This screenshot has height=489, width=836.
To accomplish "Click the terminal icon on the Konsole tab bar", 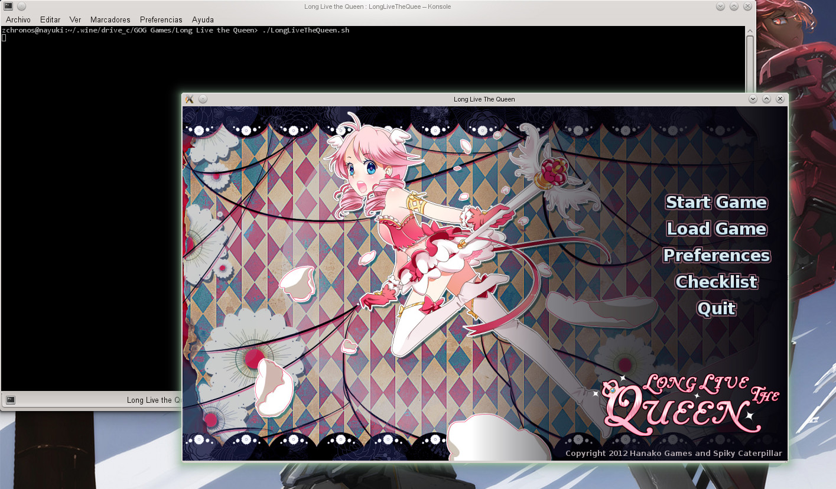I will (x=10, y=400).
